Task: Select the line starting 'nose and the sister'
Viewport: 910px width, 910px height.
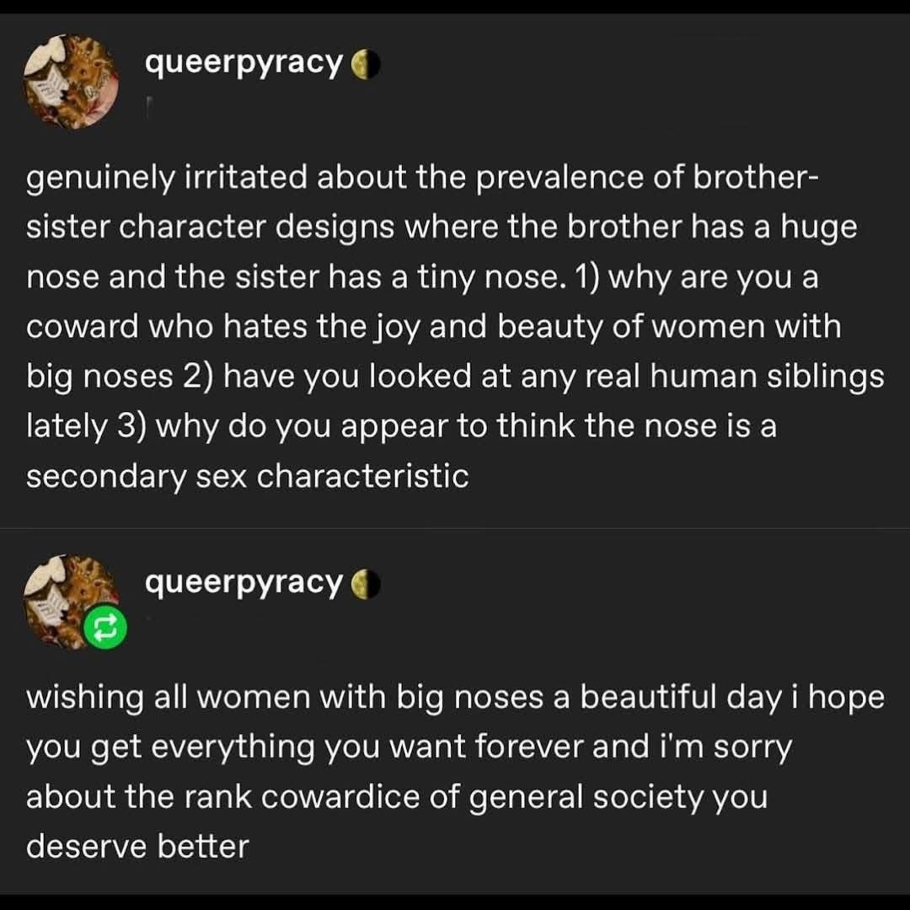Action: (421, 277)
